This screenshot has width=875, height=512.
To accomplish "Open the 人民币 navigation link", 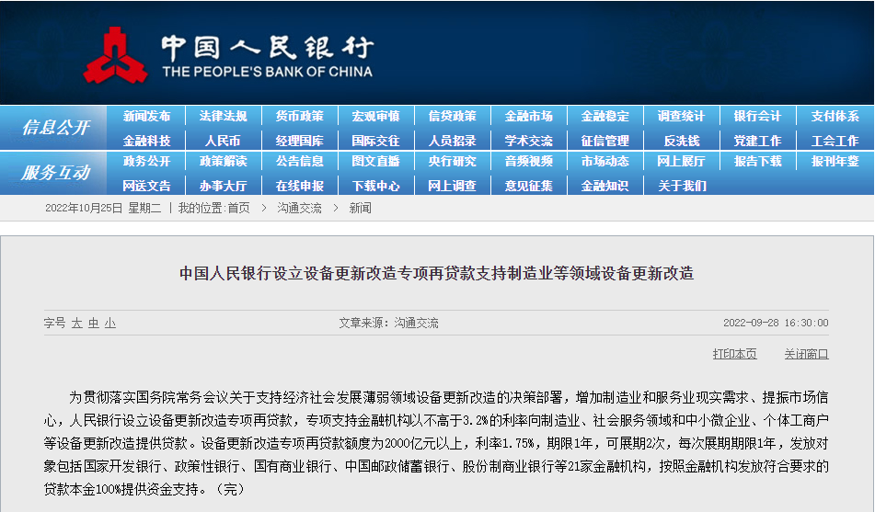I will (x=224, y=141).
